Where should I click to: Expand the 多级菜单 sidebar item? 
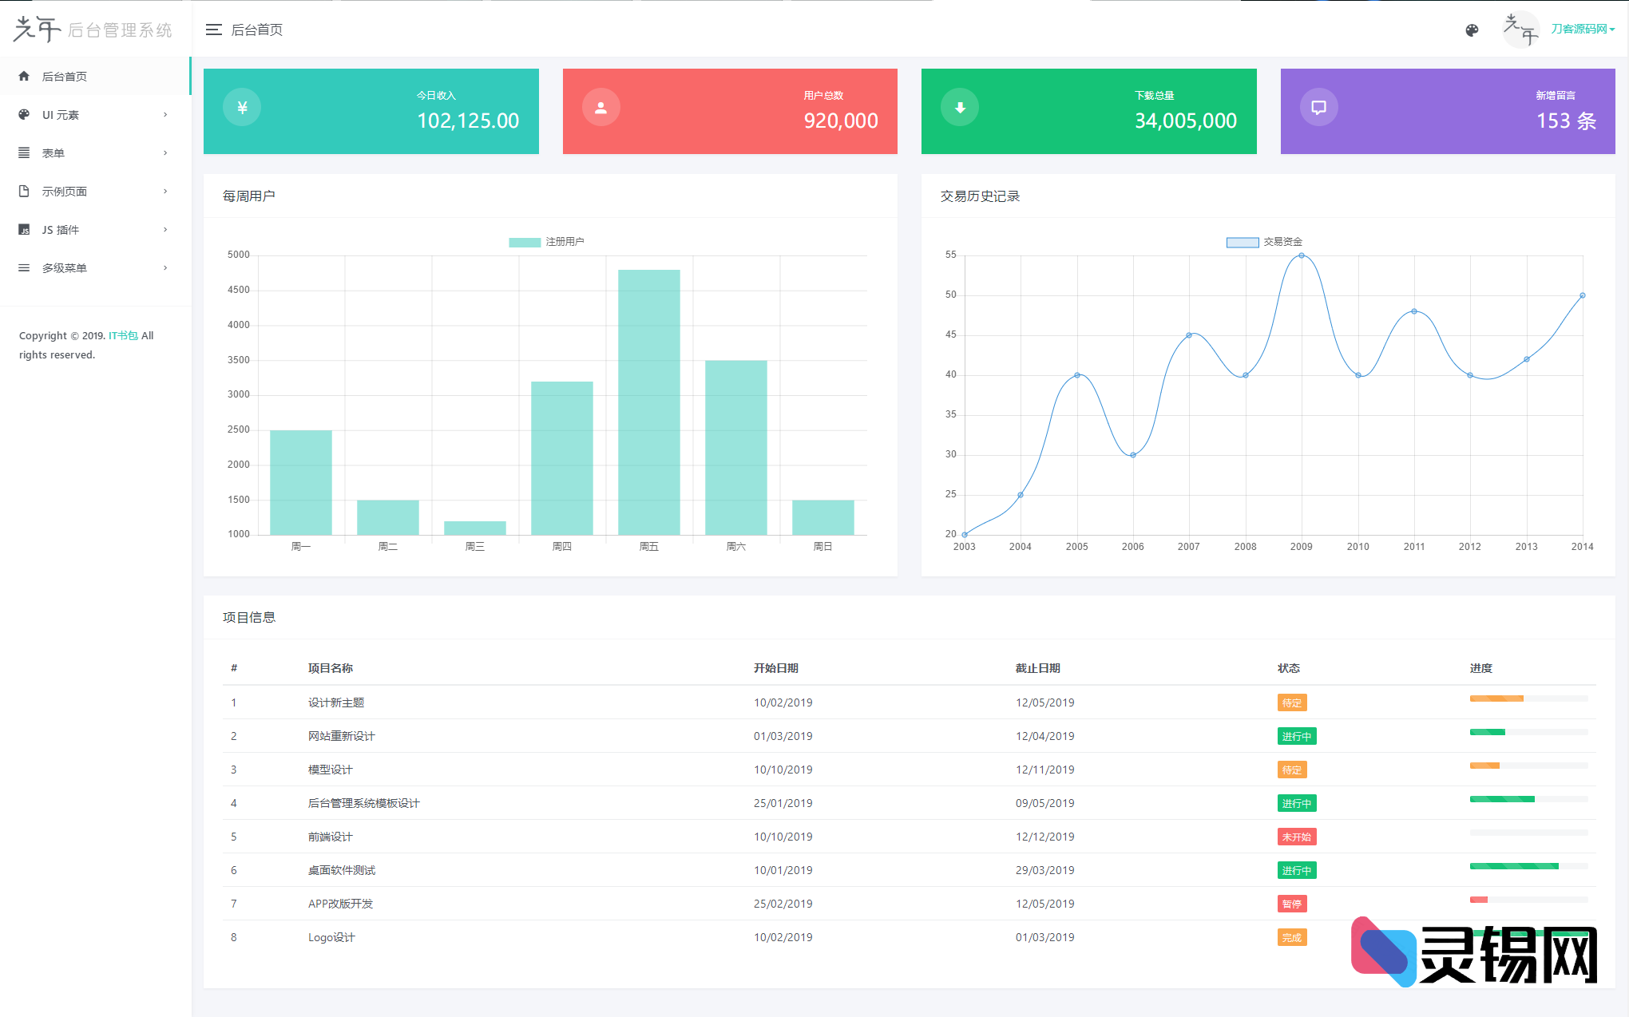click(64, 268)
